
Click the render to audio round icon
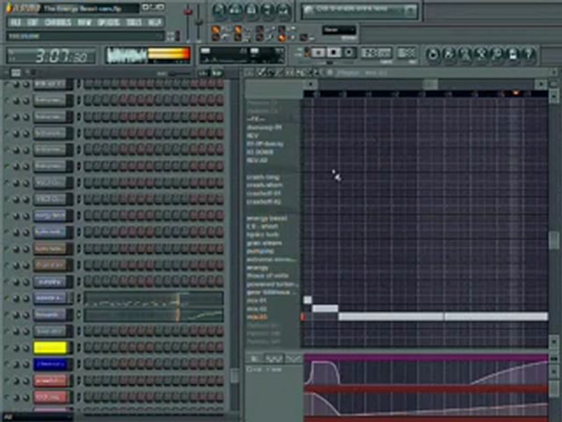pos(465,55)
